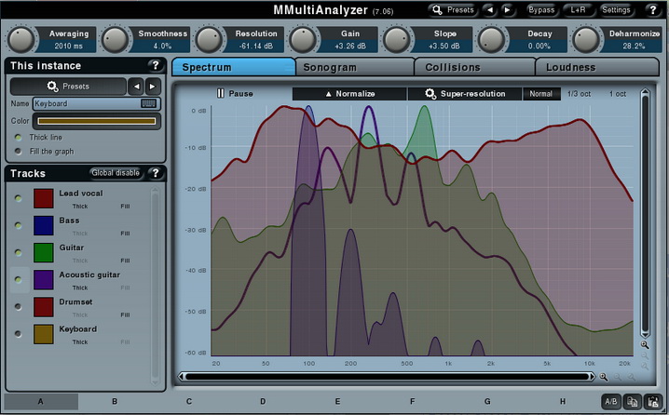Click vertical zoom magnifier icon
Viewport: 669px width, 415px height.
(645, 344)
